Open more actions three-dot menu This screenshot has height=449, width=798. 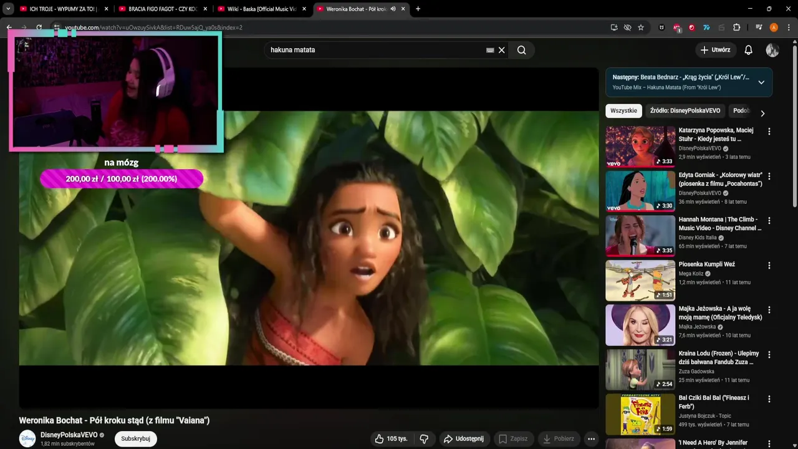pos(592,439)
